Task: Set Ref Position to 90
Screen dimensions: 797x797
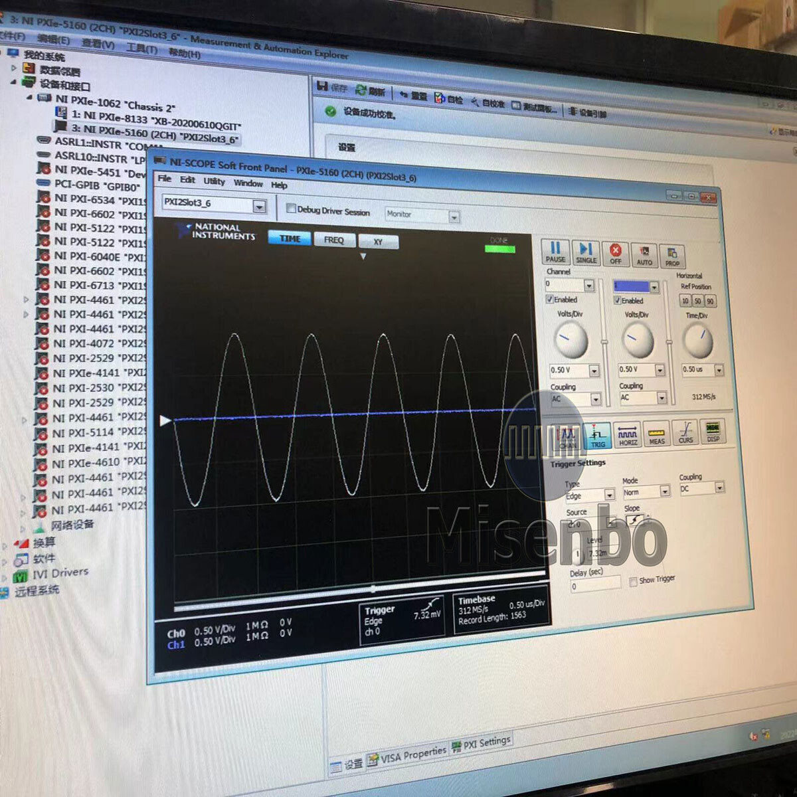Action: pyautogui.click(x=710, y=302)
